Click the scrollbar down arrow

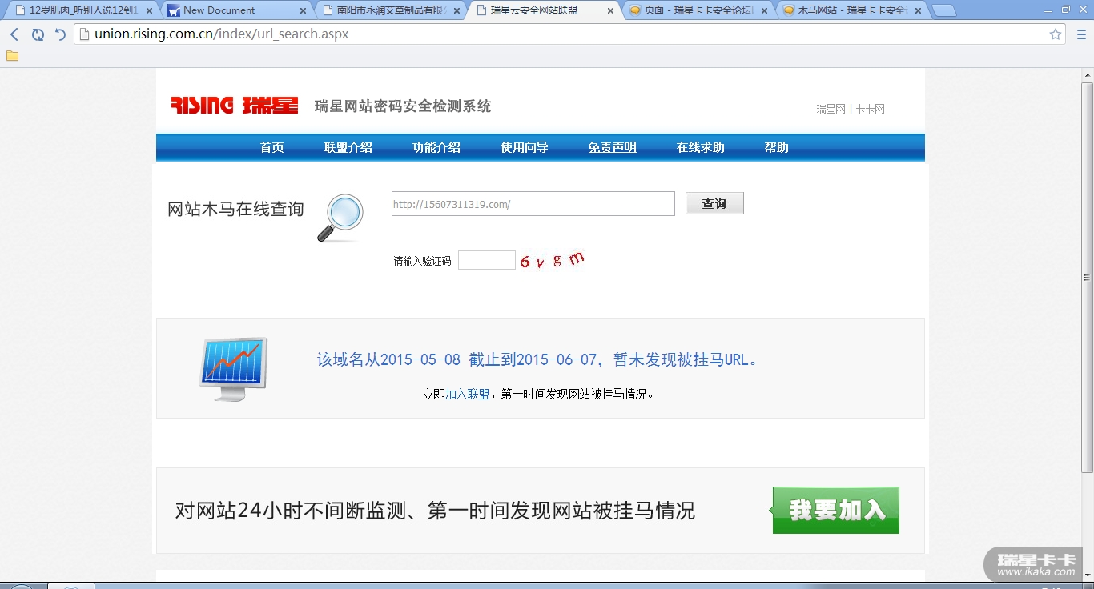pyautogui.click(x=1087, y=576)
